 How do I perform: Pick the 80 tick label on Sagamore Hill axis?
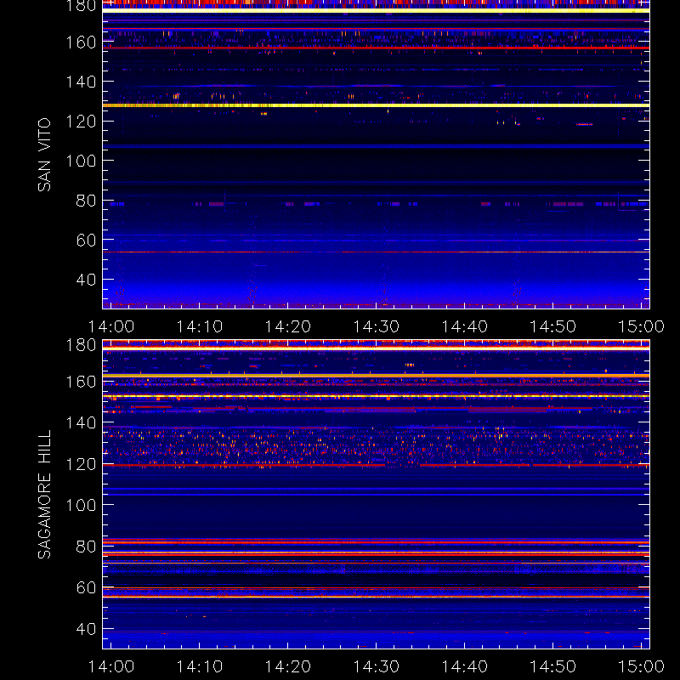86,547
